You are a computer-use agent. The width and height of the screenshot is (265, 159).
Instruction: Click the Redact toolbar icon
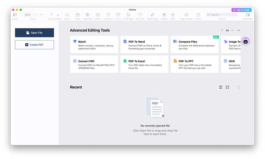tap(164, 15)
